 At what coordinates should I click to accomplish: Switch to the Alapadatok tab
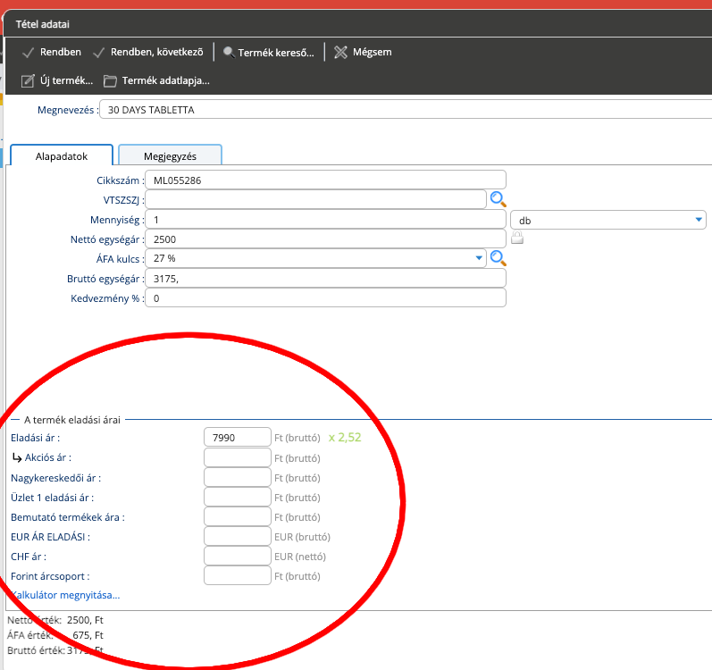pos(62,155)
